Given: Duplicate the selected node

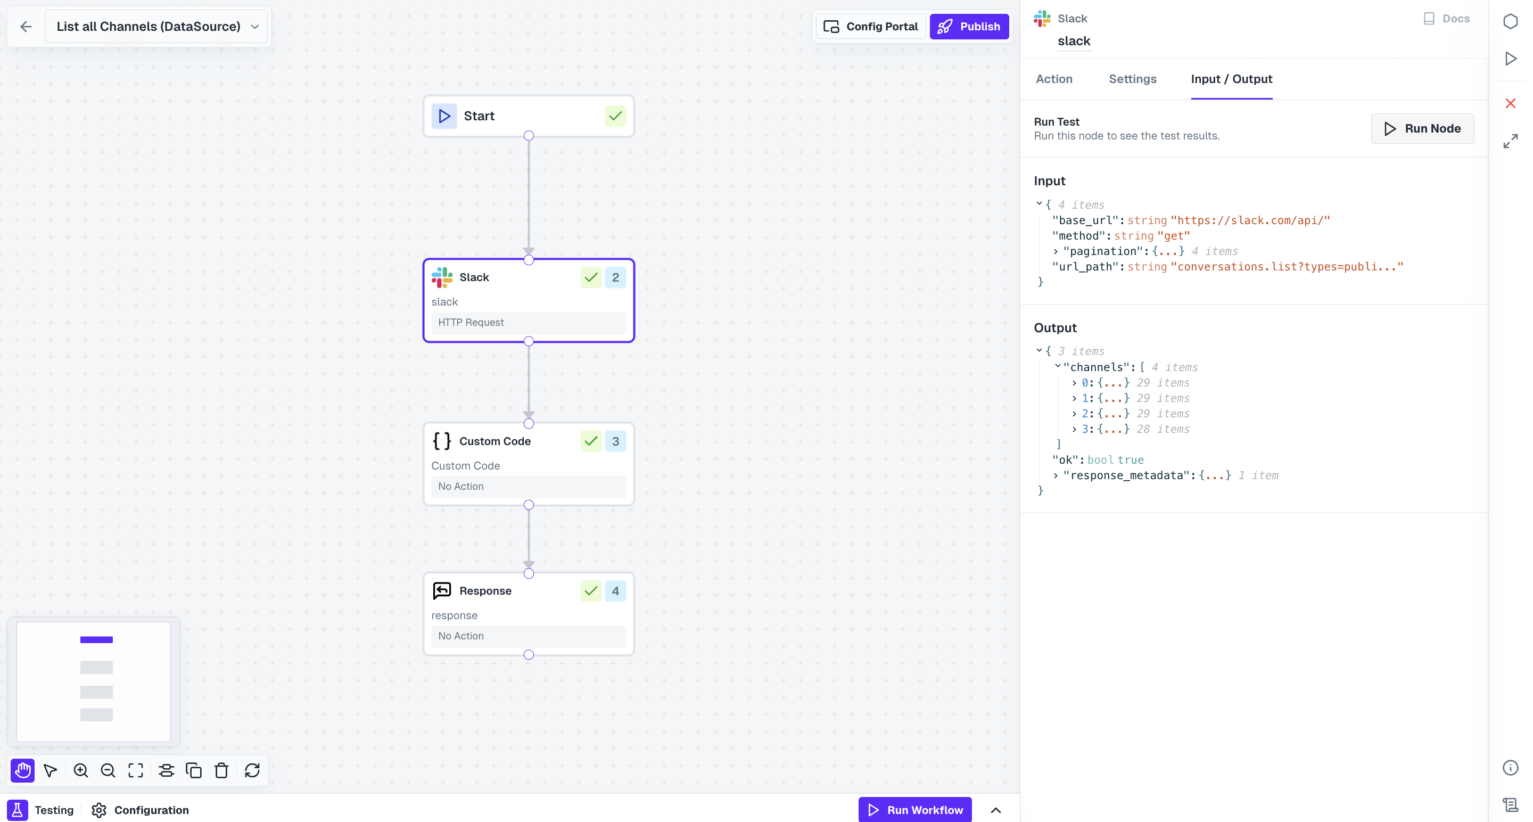Looking at the screenshot, I should click(193, 770).
